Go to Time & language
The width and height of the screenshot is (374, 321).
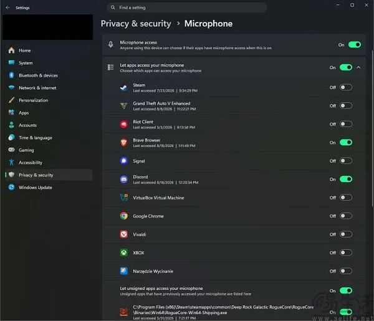[x=49, y=137]
